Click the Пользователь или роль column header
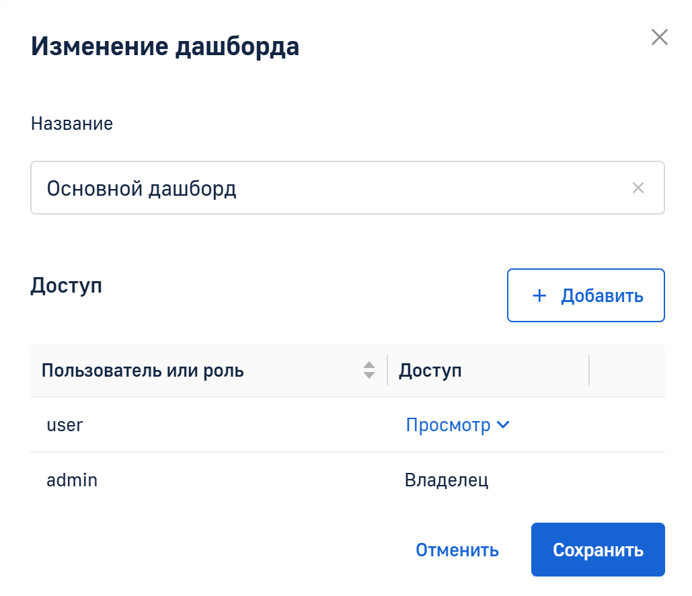The height and width of the screenshot is (596, 692). (143, 371)
